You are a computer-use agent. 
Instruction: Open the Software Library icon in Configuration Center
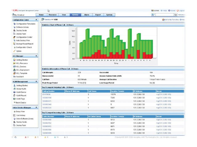pos(14,27)
